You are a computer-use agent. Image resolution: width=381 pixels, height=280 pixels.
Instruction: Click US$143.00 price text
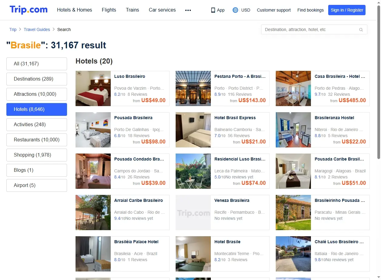[252, 100]
